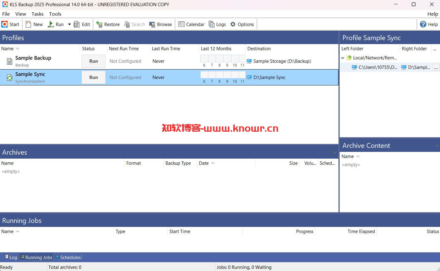Click Next Run Time column header

point(128,49)
